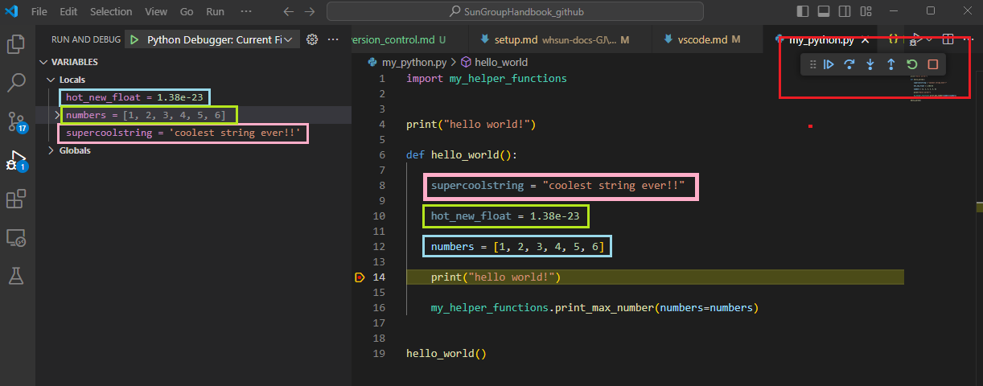983x386 pixels.
Task: Open launch.json via the gear icon
Action: point(312,39)
